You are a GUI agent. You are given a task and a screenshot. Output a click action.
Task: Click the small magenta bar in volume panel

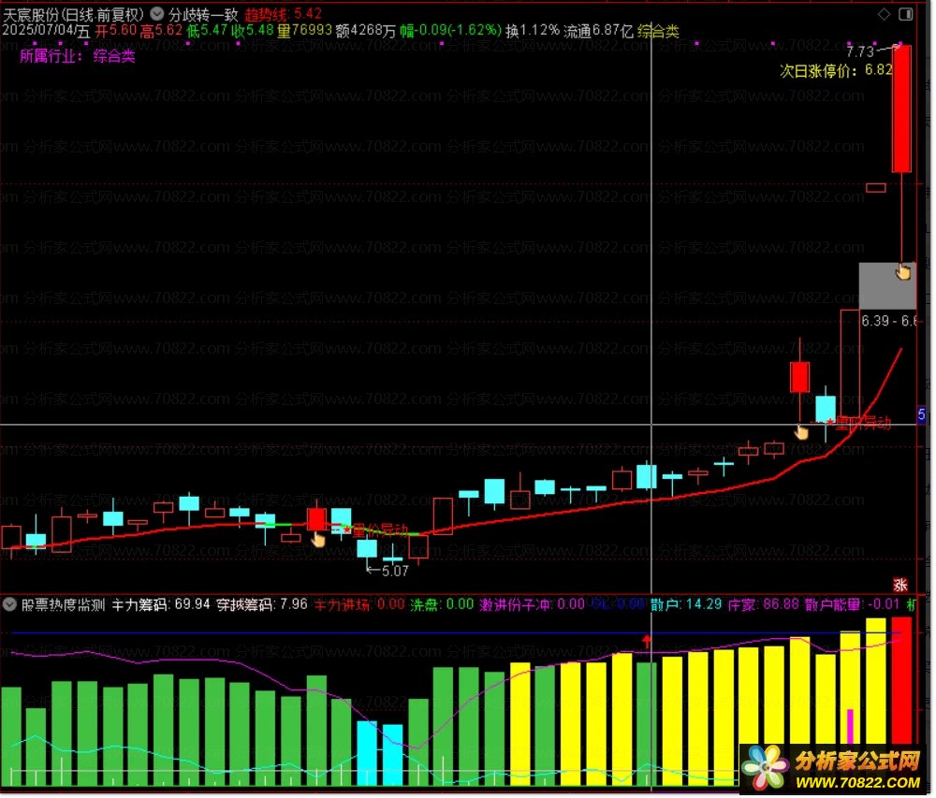click(x=851, y=726)
